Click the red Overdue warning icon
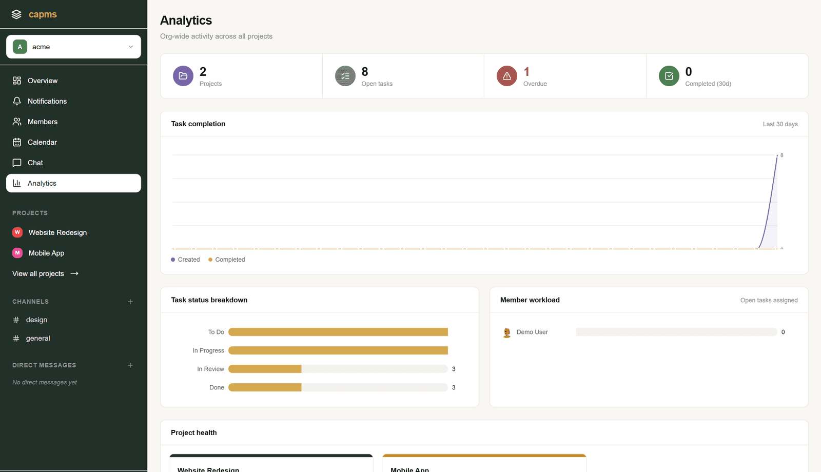821x472 pixels. pos(507,76)
